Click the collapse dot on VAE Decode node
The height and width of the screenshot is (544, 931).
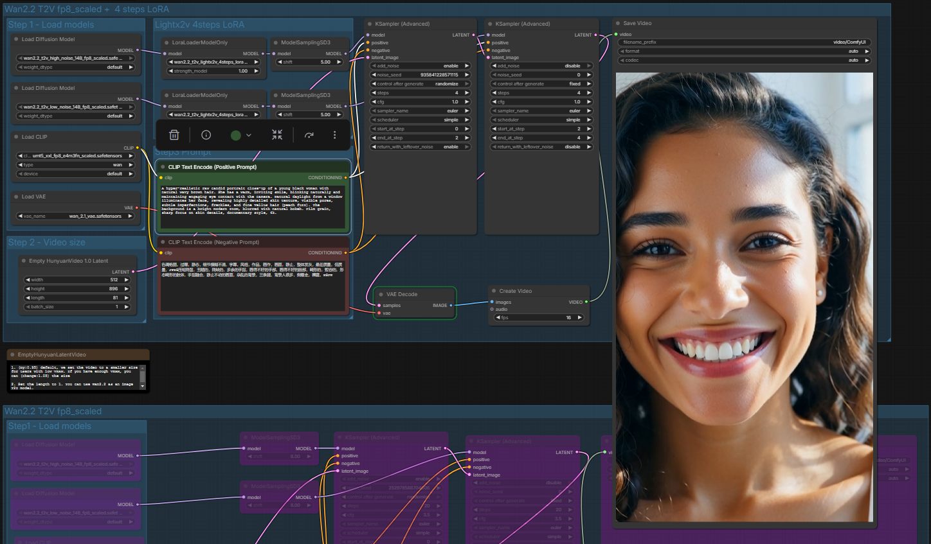pos(381,294)
